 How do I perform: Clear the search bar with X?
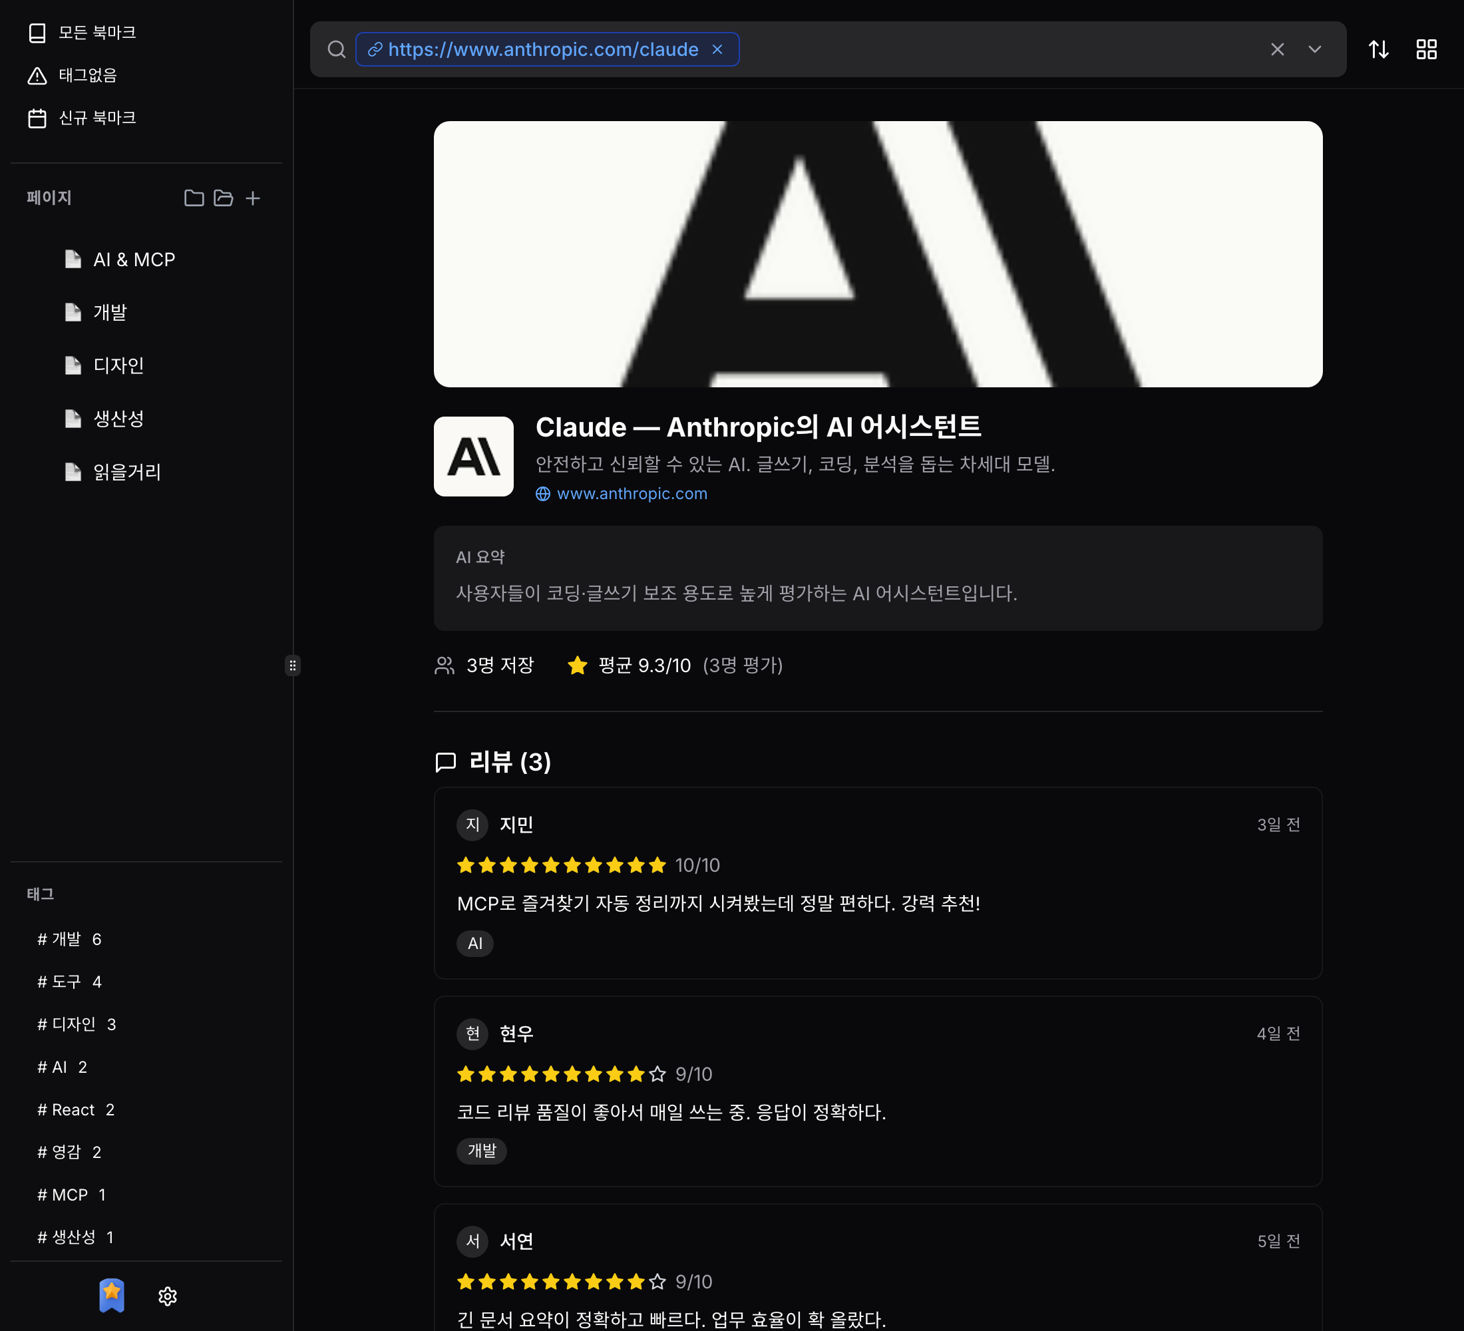coord(1278,49)
